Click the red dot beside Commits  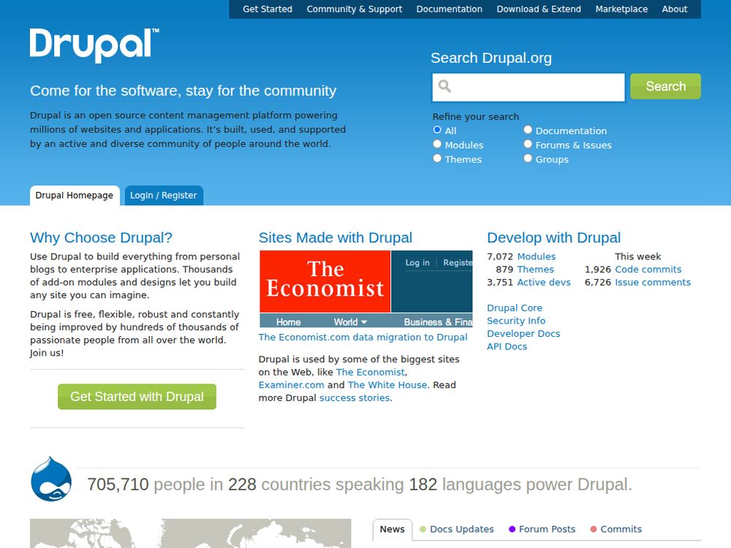coord(594,529)
